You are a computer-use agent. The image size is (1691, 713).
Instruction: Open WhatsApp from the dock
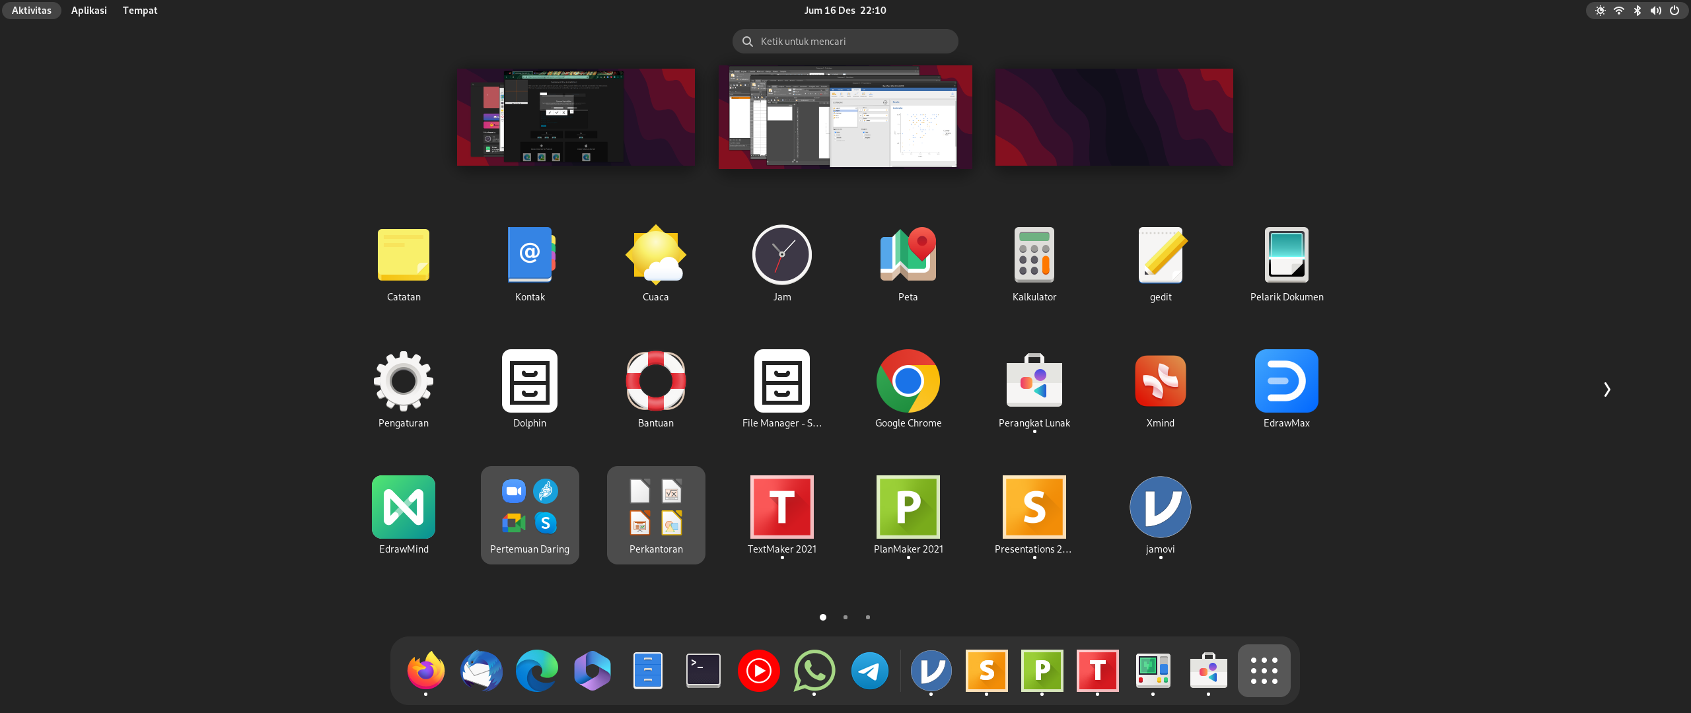pos(814,671)
